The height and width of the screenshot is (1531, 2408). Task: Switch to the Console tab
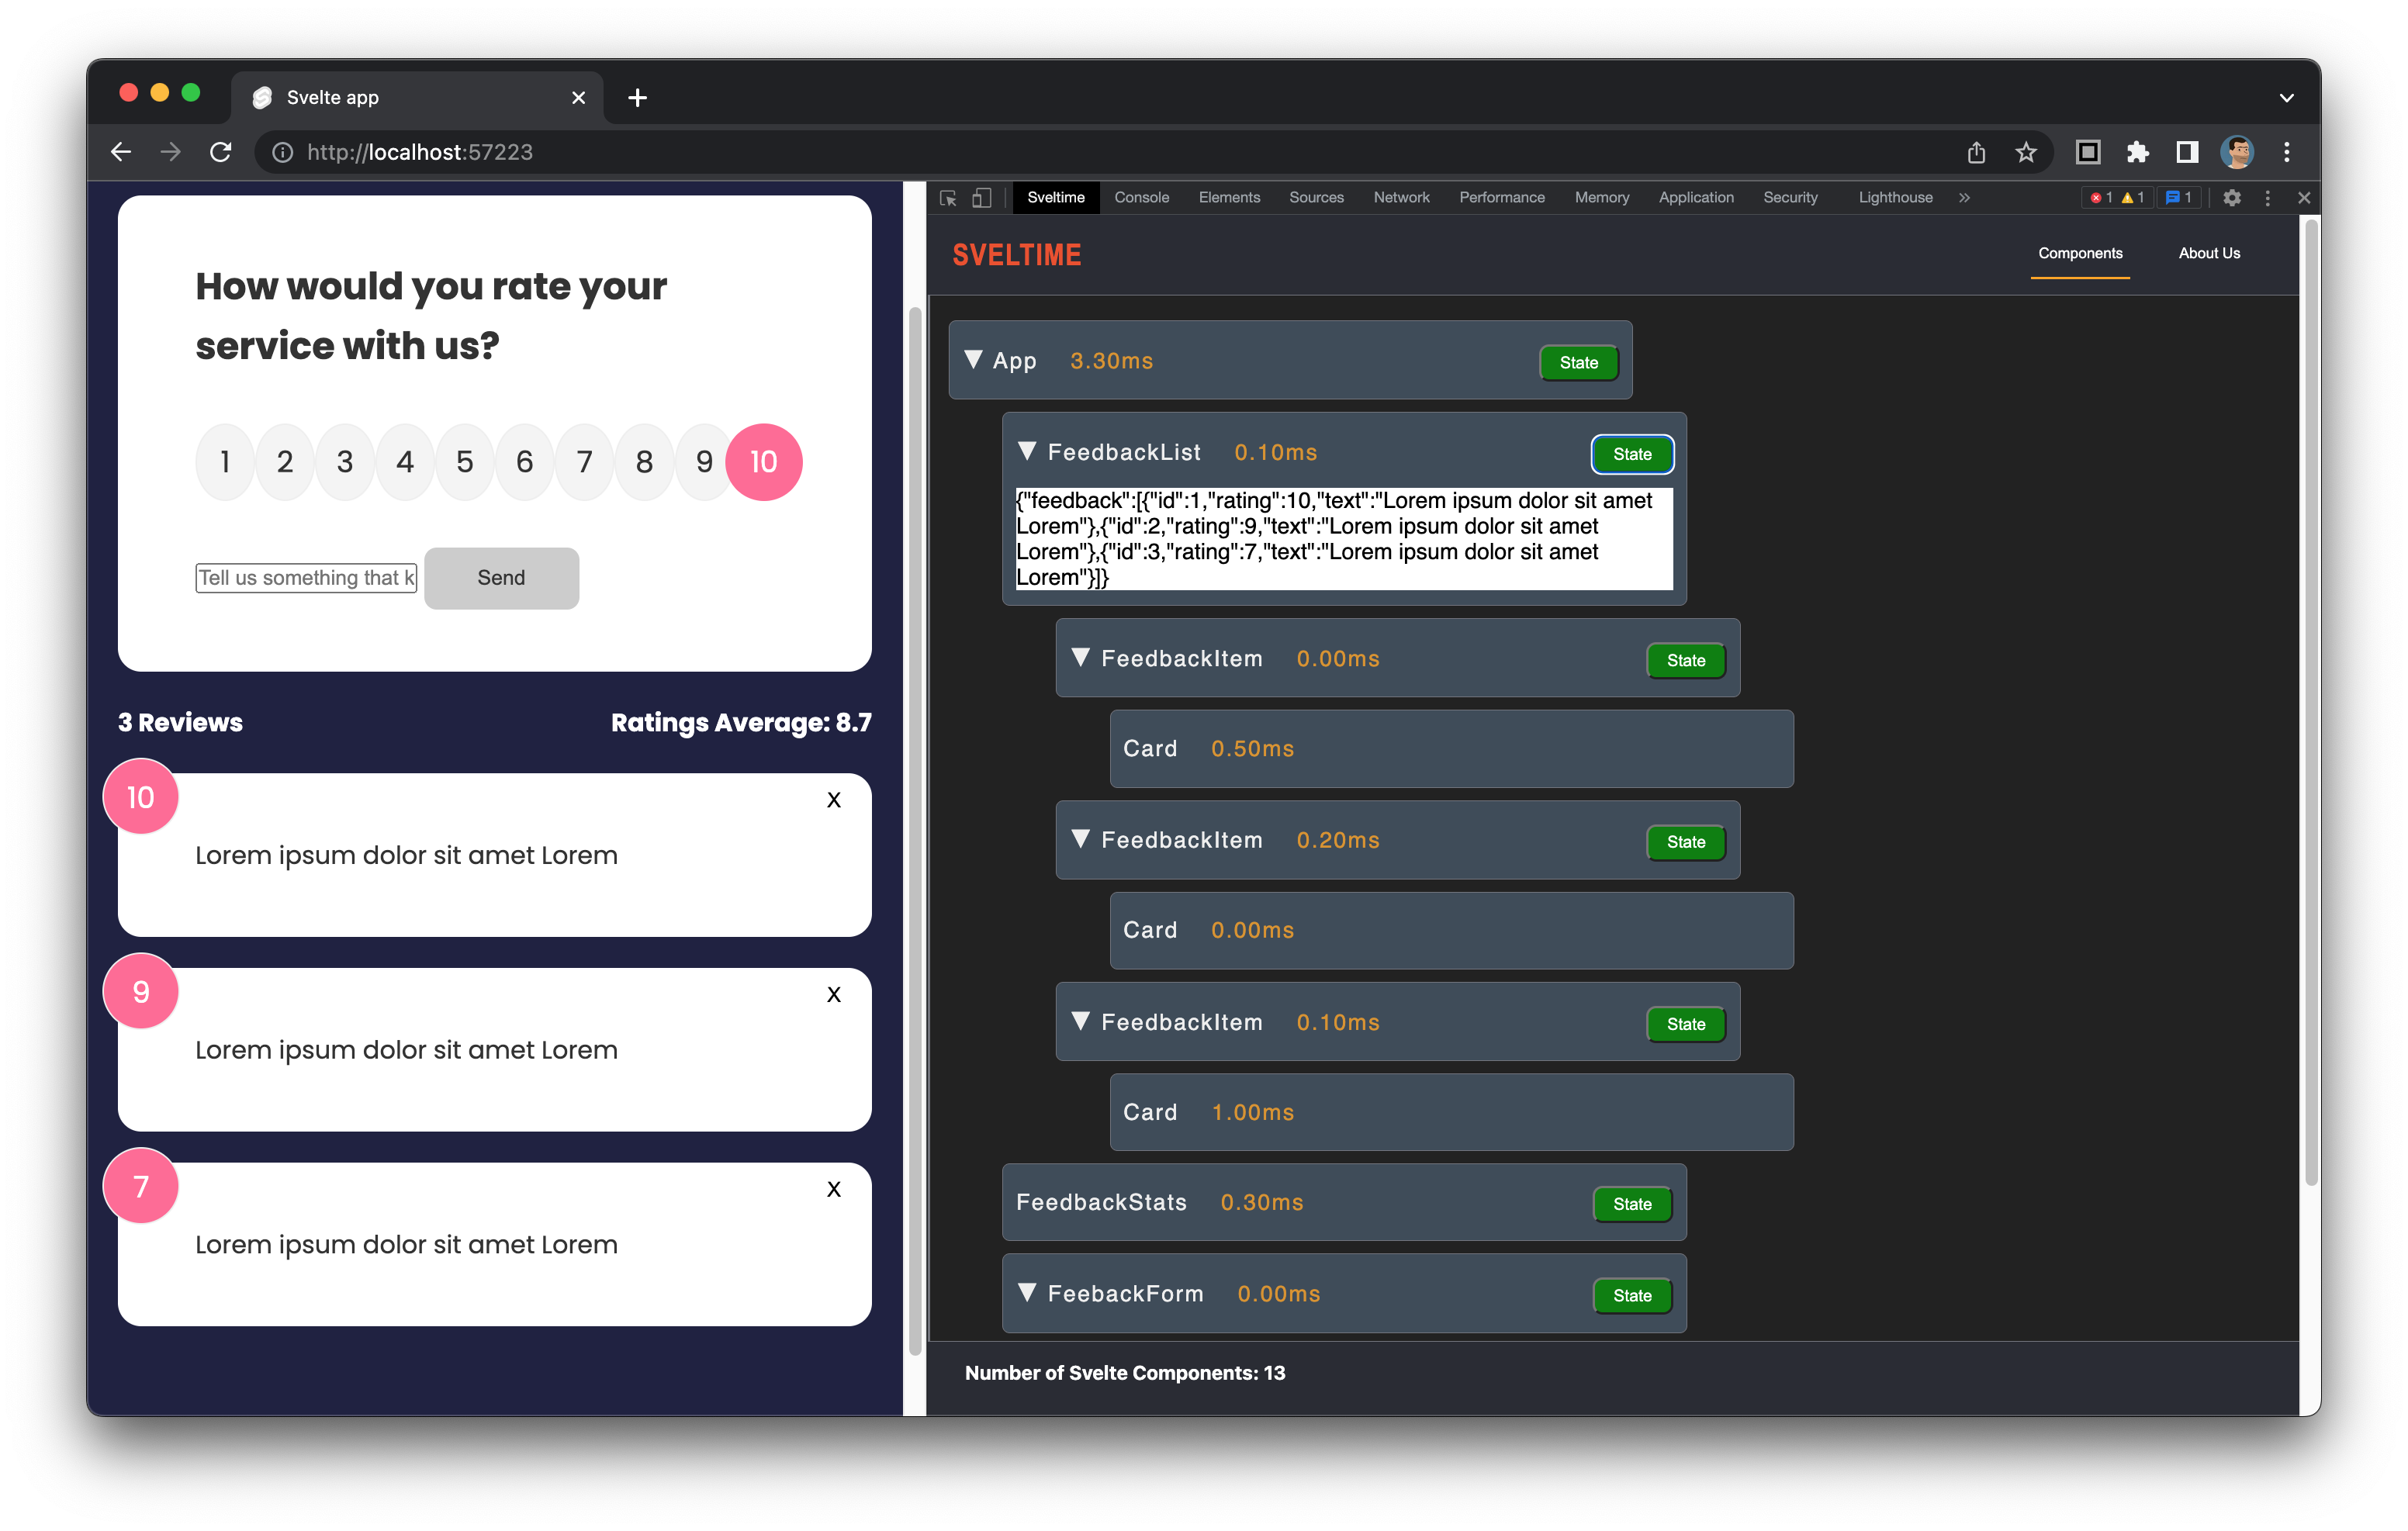(x=1141, y=198)
